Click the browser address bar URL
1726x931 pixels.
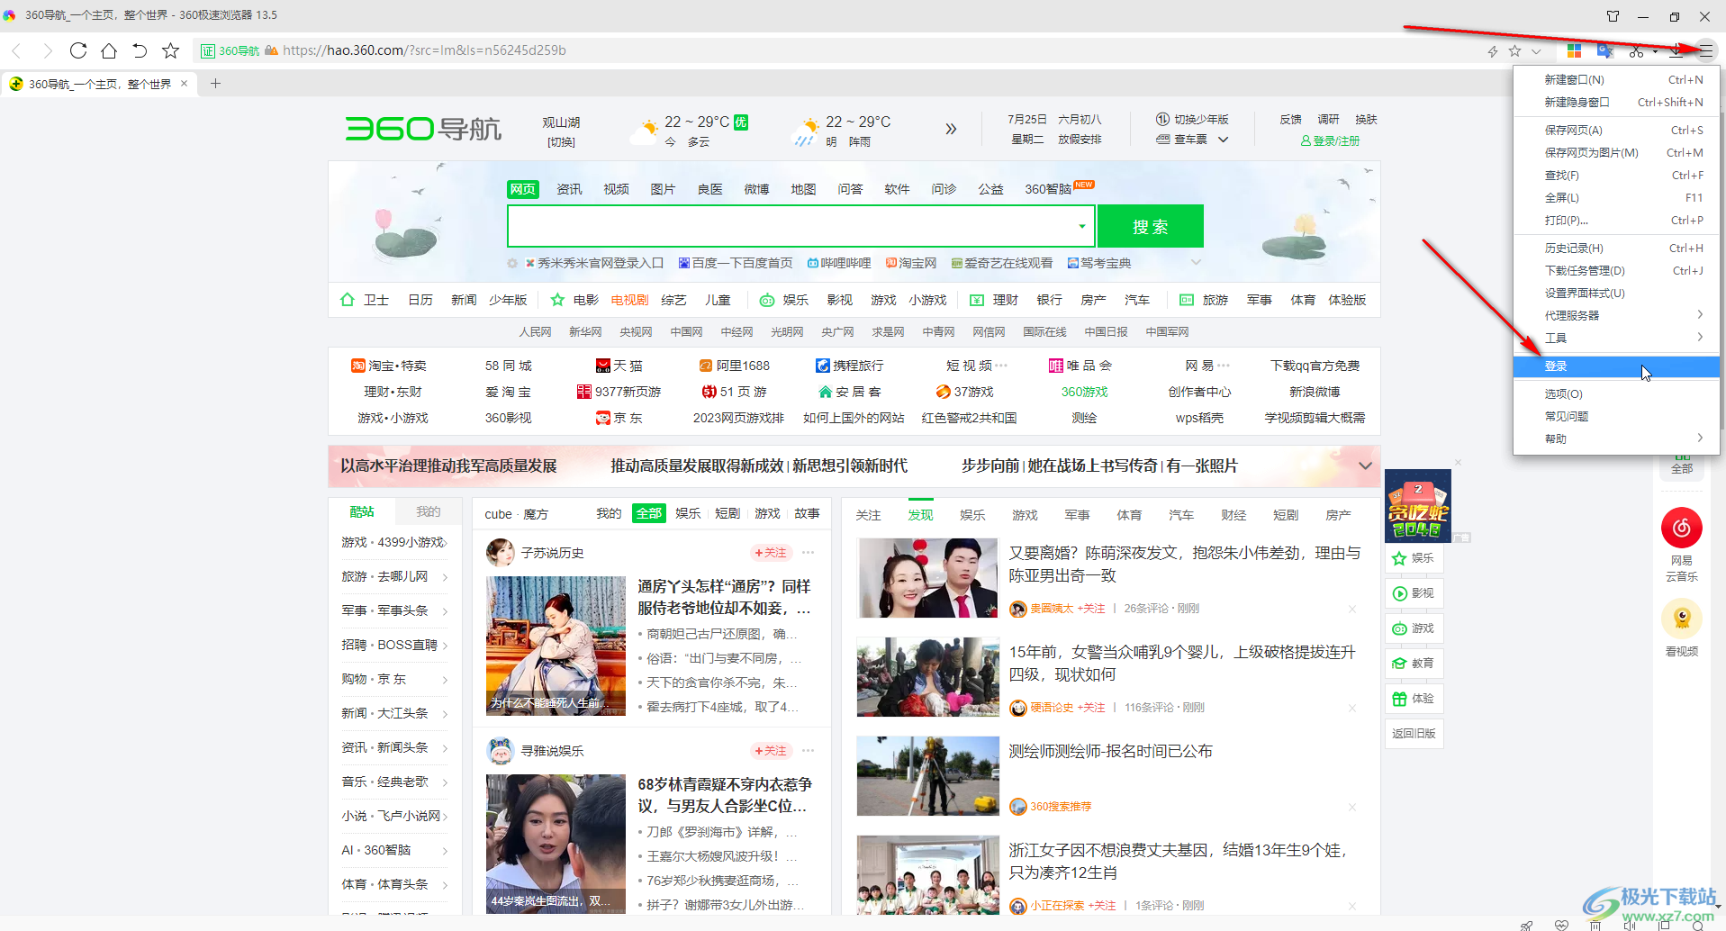(x=424, y=50)
